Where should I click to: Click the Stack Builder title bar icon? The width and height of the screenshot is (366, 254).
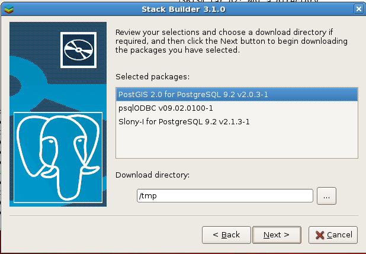pos(9,9)
